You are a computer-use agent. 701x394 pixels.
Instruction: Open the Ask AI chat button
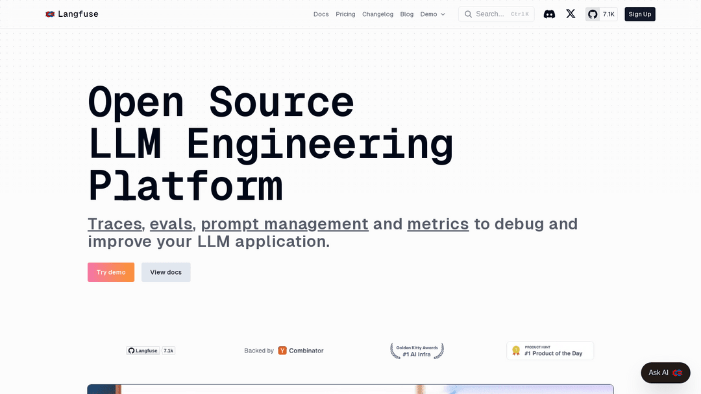tap(665, 373)
